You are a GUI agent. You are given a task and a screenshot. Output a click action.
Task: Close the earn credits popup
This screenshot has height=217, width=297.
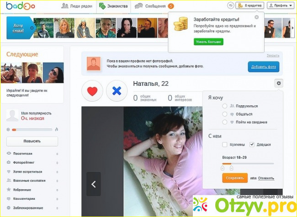click(x=256, y=17)
